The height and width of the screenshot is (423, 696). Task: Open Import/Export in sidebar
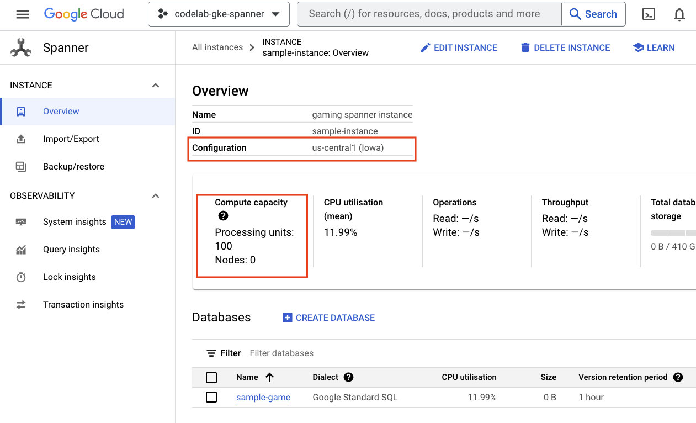(x=71, y=139)
